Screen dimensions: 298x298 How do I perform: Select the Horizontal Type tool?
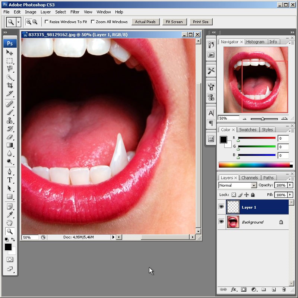point(10,180)
